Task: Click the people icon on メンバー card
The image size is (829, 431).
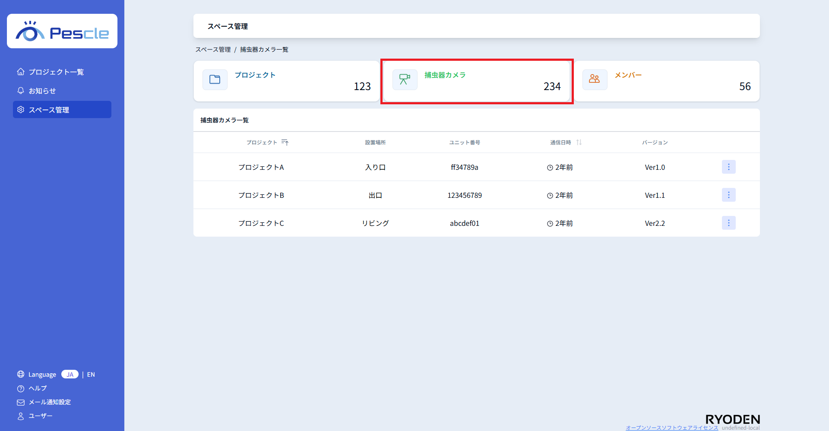Action: (595, 80)
